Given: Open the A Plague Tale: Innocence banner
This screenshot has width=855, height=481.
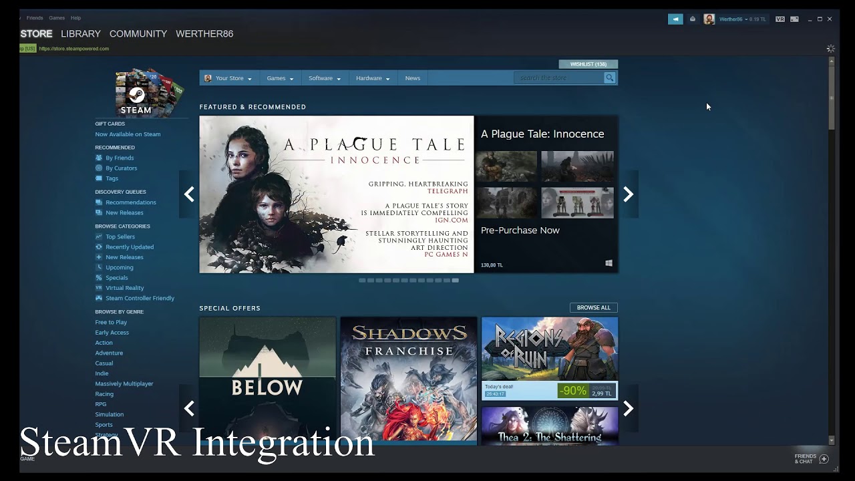Looking at the screenshot, I should [x=337, y=194].
